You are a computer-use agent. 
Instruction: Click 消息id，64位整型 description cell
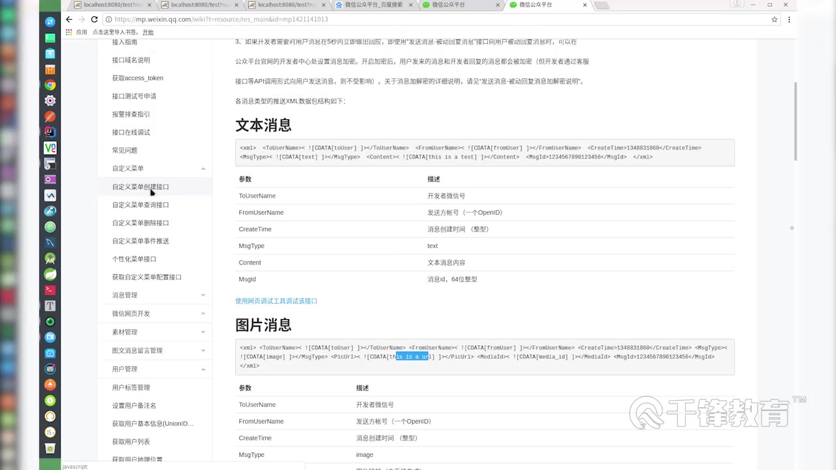[x=452, y=279]
